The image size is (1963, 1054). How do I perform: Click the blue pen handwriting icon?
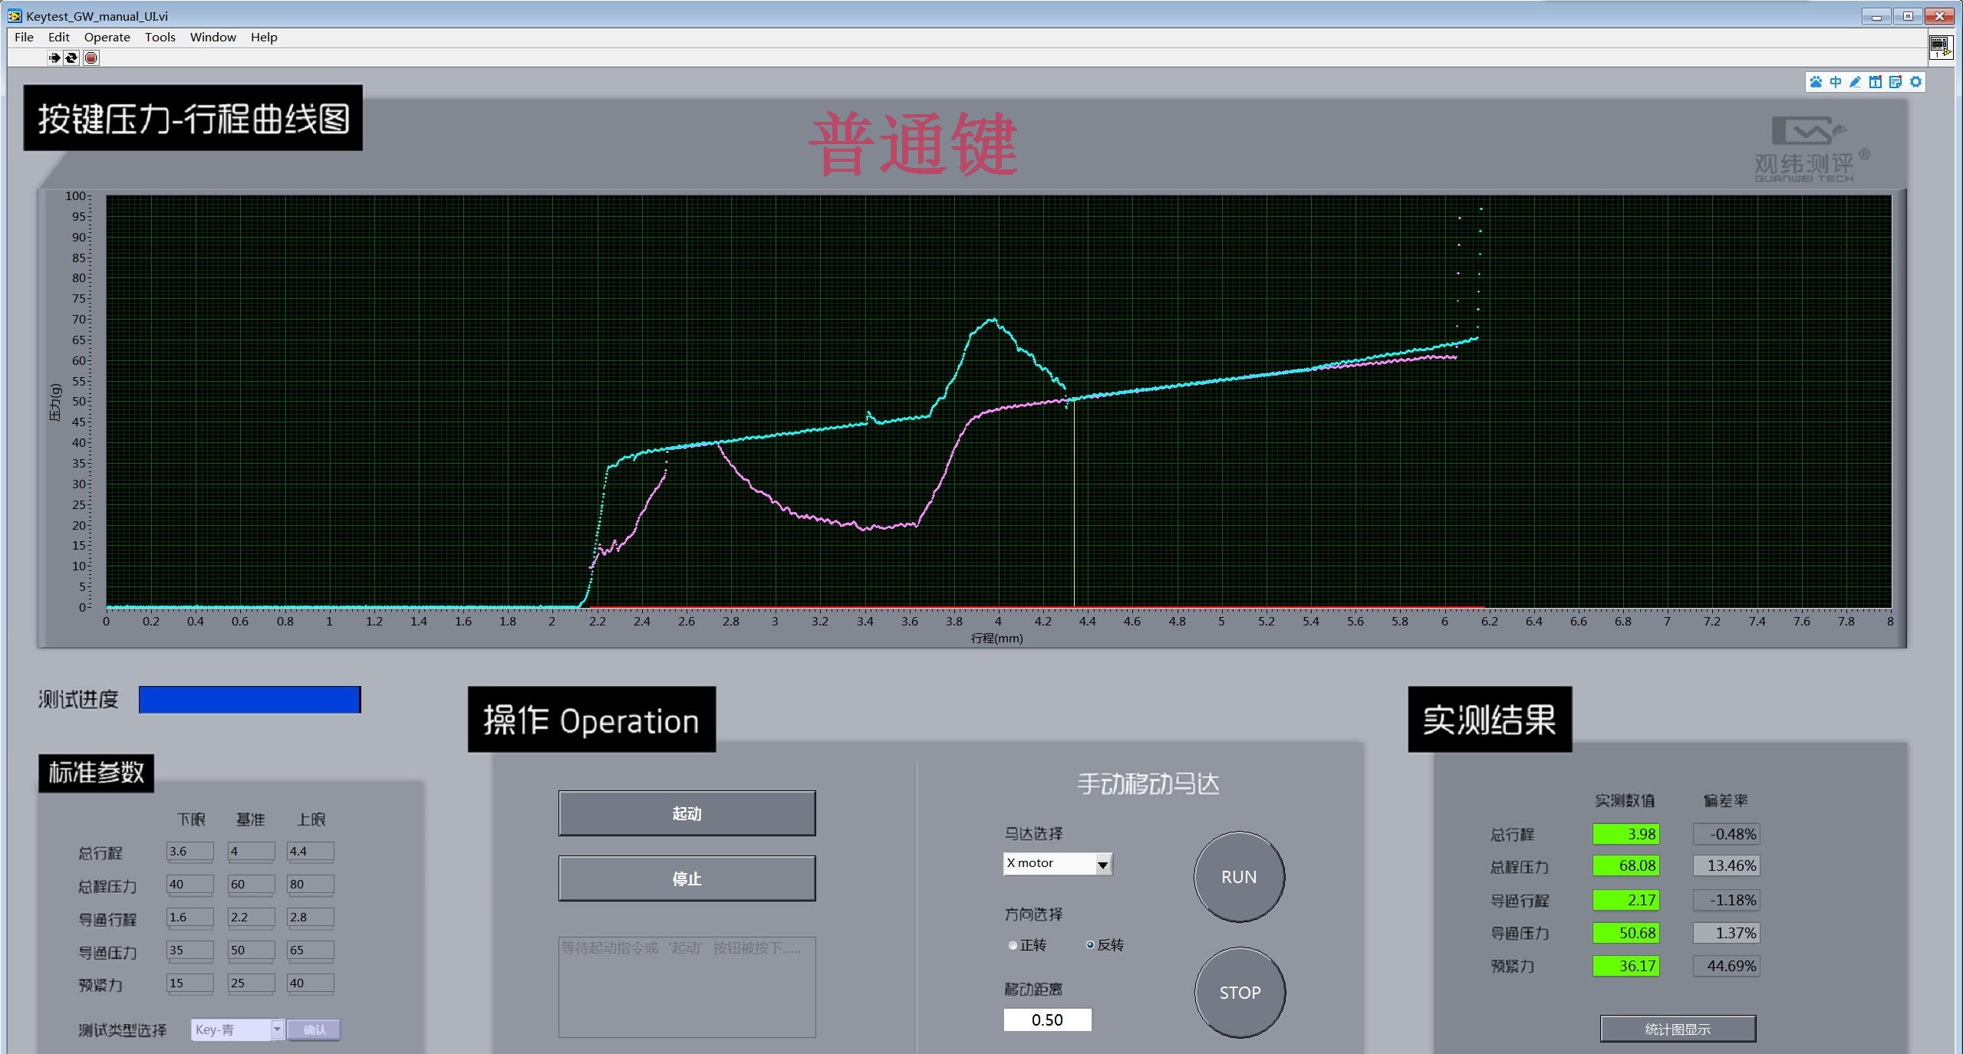pos(1856,82)
